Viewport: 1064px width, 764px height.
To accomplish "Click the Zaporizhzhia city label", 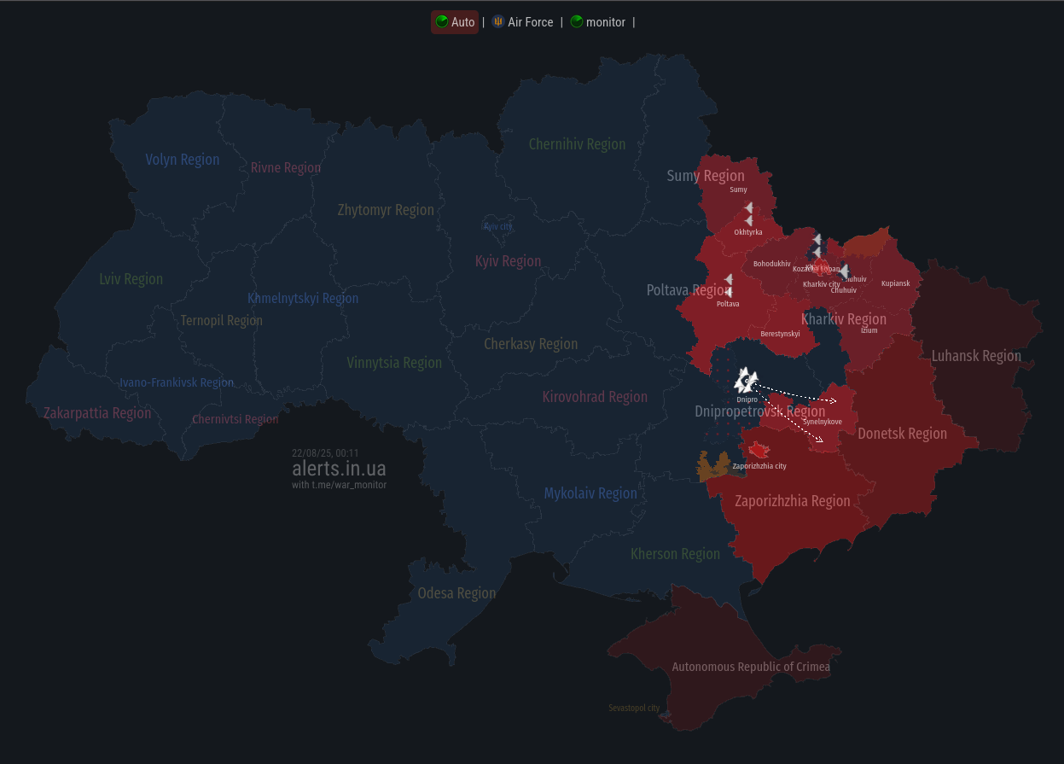I will [x=759, y=466].
